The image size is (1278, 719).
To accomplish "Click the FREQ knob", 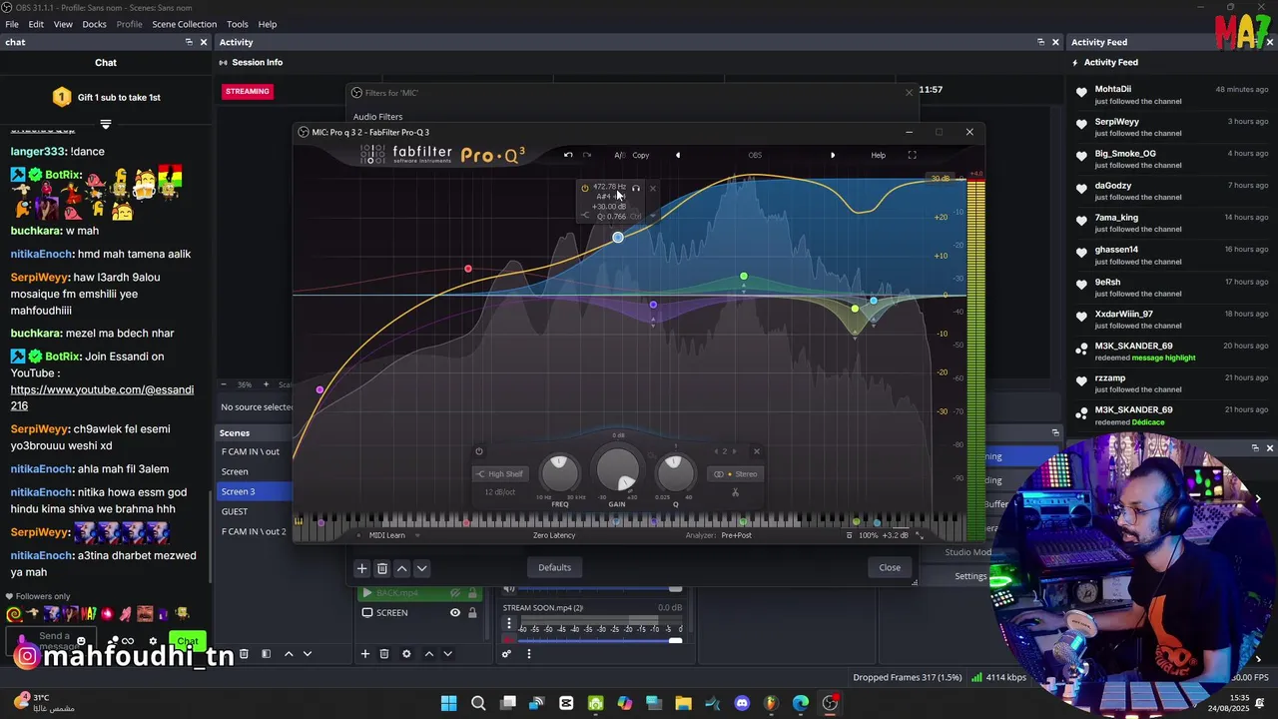I will point(559,472).
